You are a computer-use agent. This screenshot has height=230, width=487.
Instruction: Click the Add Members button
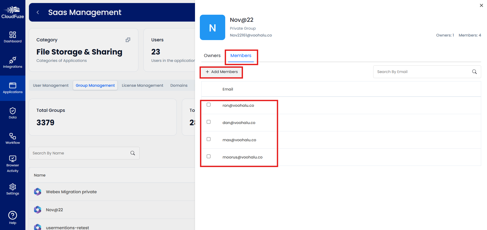pyautogui.click(x=221, y=72)
